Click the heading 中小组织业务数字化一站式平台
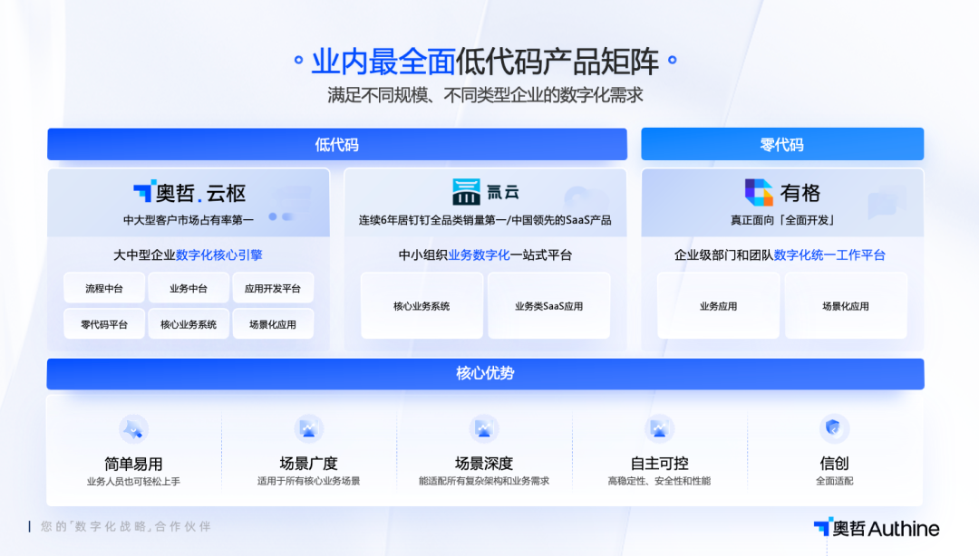This screenshot has width=979, height=556. point(485,254)
